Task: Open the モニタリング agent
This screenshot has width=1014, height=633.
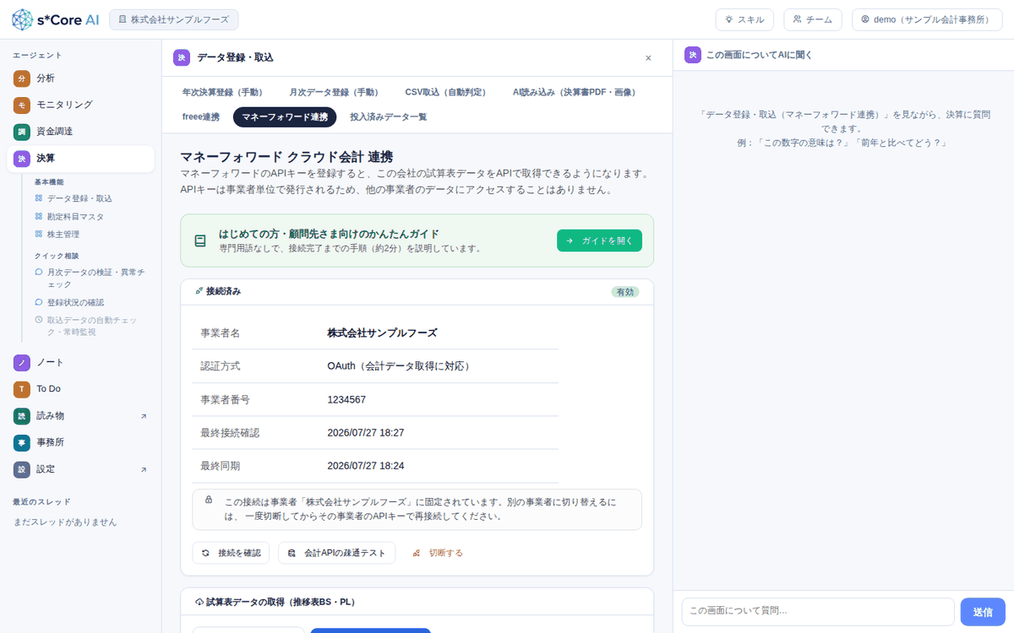Action: point(80,105)
